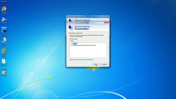Image resolution: width=176 pixels, height=99 pixels.
Task: Toggle the Smart cards checkbox
Action: [x=70, y=39]
